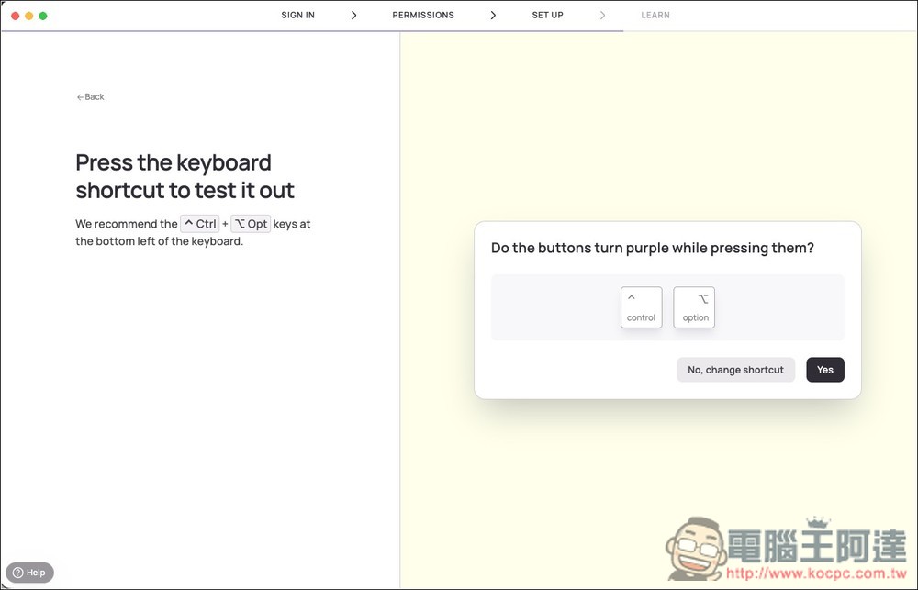918x590 pixels.
Task: Click the 'Do the buttons turn purple' question
Action: click(652, 249)
